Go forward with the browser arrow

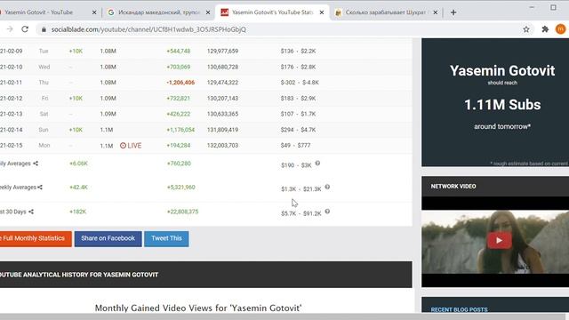[10, 29]
